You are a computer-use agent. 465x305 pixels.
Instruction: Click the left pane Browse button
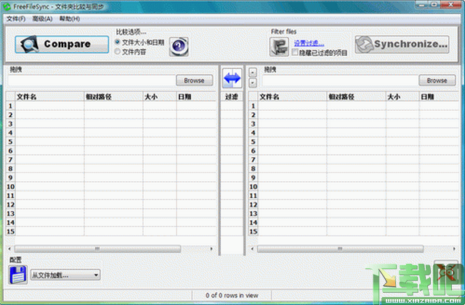point(194,80)
